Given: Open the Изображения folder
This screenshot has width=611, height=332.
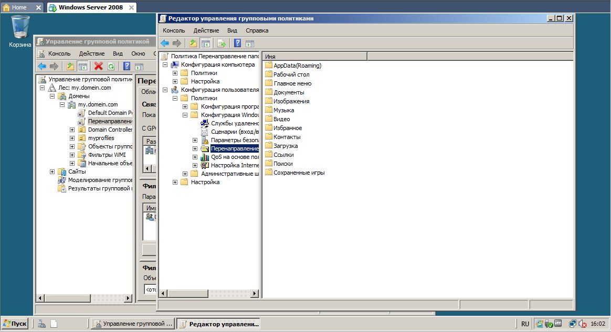Looking at the screenshot, I should click(x=287, y=101).
